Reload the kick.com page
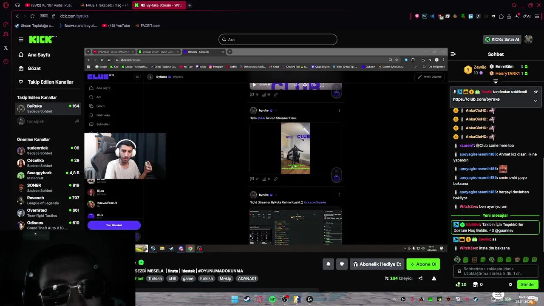 pyautogui.click(x=32, y=16)
